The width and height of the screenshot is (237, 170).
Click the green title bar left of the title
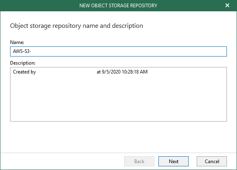(x=39, y=6)
